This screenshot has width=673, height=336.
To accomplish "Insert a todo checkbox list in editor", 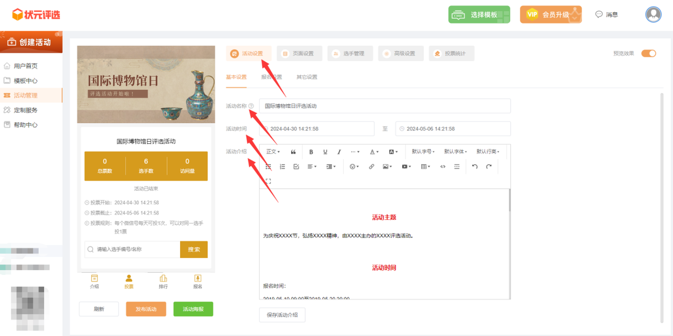I will pos(296,166).
